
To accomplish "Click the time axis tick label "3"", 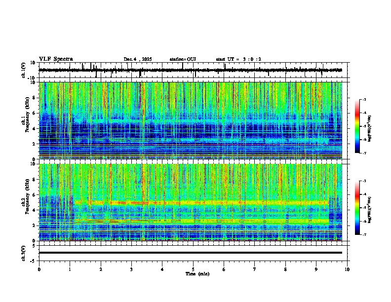I will click(131, 269).
